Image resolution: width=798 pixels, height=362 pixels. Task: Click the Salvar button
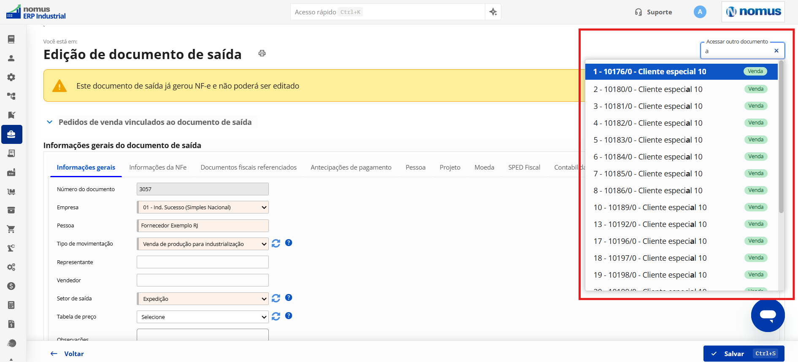point(744,354)
